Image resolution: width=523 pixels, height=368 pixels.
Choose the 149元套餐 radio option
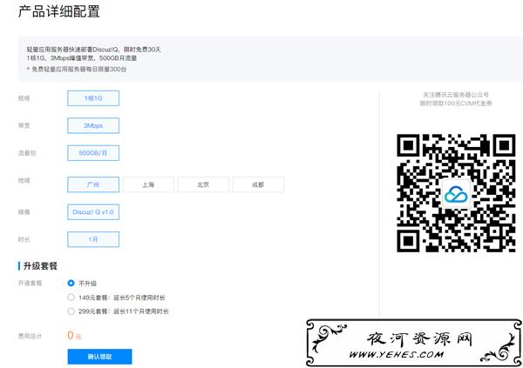pos(71,297)
